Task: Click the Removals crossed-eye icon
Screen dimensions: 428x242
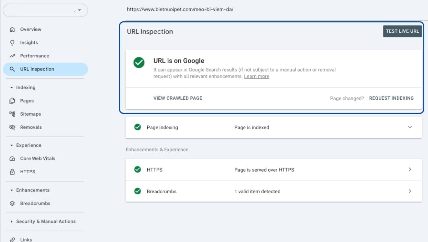Action: click(12, 127)
